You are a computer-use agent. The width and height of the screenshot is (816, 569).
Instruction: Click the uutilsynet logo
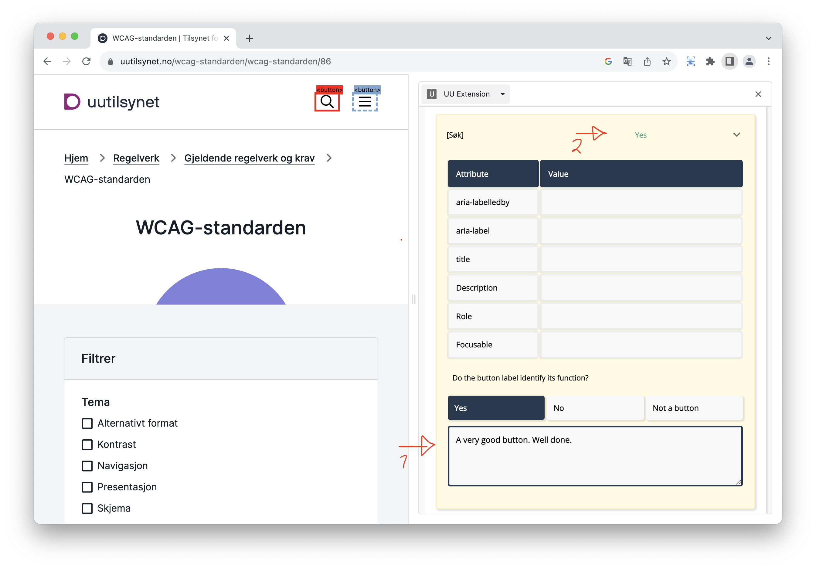(x=112, y=102)
